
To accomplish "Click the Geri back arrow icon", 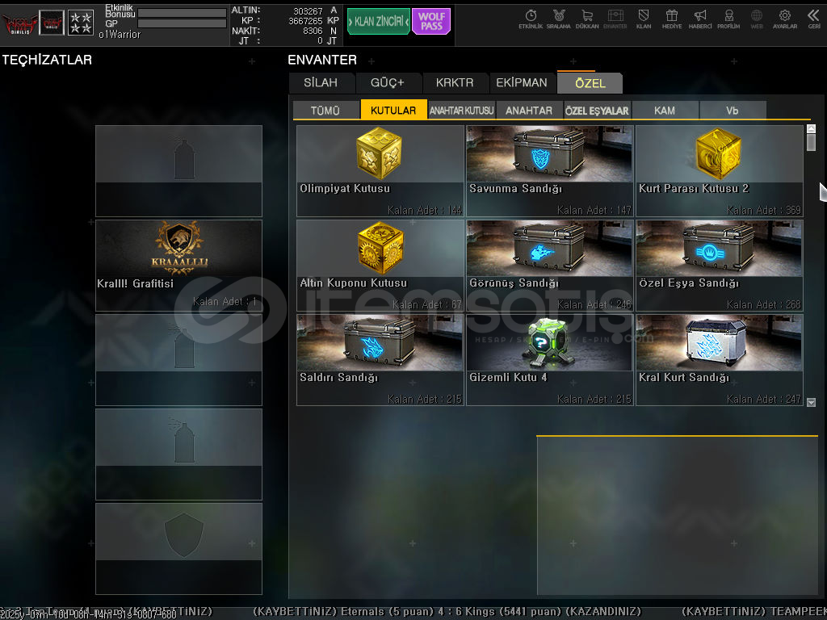I will click(x=814, y=19).
